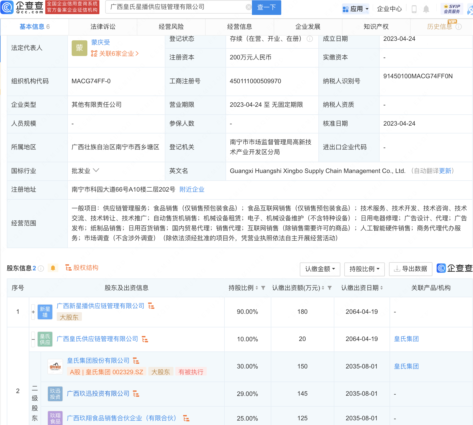
Task: Open equity chart icon for 皇氏集团股份有限公司
Action: 136,361
